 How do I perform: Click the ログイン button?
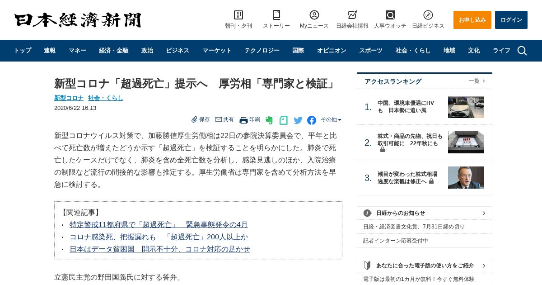click(x=511, y=20)
